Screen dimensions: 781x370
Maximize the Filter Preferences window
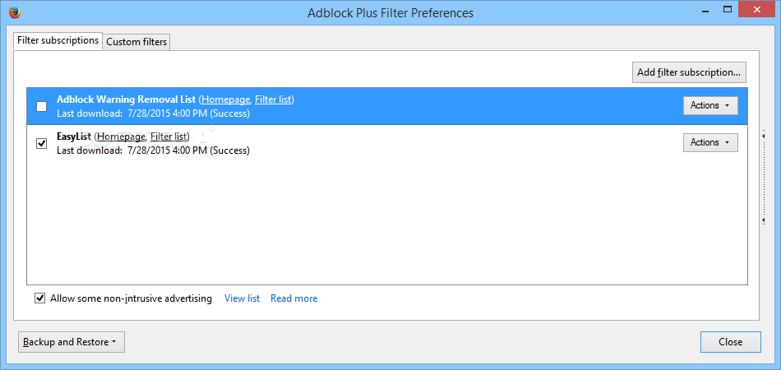click(728, 10)
